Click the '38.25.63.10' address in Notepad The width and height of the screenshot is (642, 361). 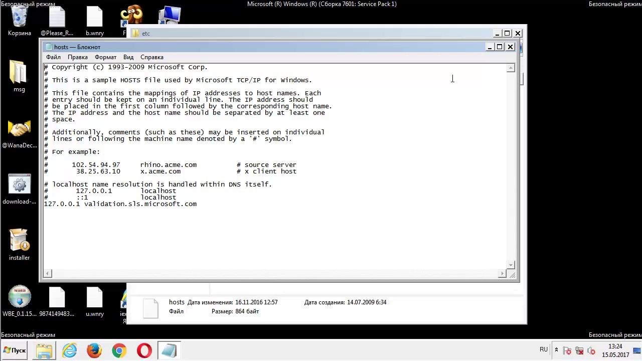[x=98, y=171]
